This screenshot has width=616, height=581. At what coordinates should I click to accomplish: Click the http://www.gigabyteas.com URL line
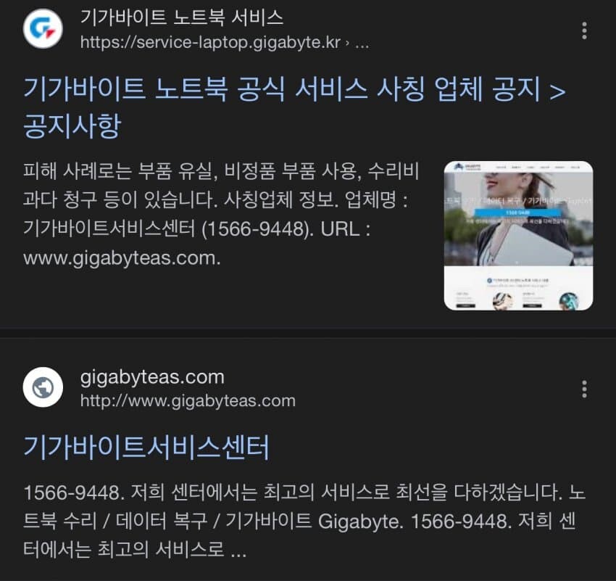pyautogui.click(x=188, y=401)
